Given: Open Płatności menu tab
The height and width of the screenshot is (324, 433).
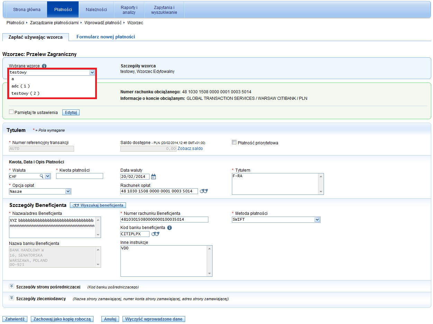Looking at the screenshot, I should click(x=63, y=10).
